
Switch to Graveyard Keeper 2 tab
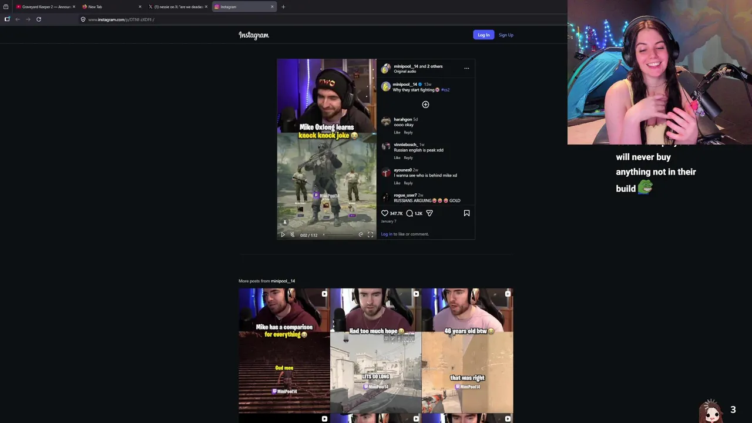pos(44,6)
